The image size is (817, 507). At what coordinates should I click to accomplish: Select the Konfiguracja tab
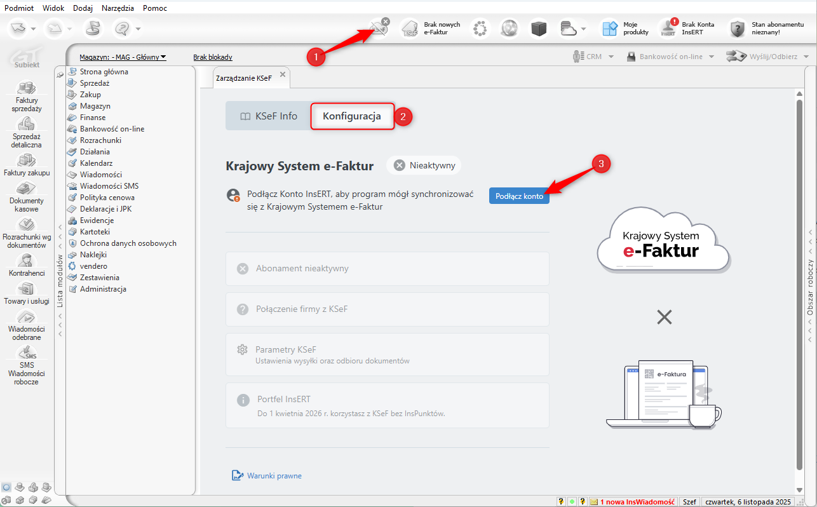point(352,116)
